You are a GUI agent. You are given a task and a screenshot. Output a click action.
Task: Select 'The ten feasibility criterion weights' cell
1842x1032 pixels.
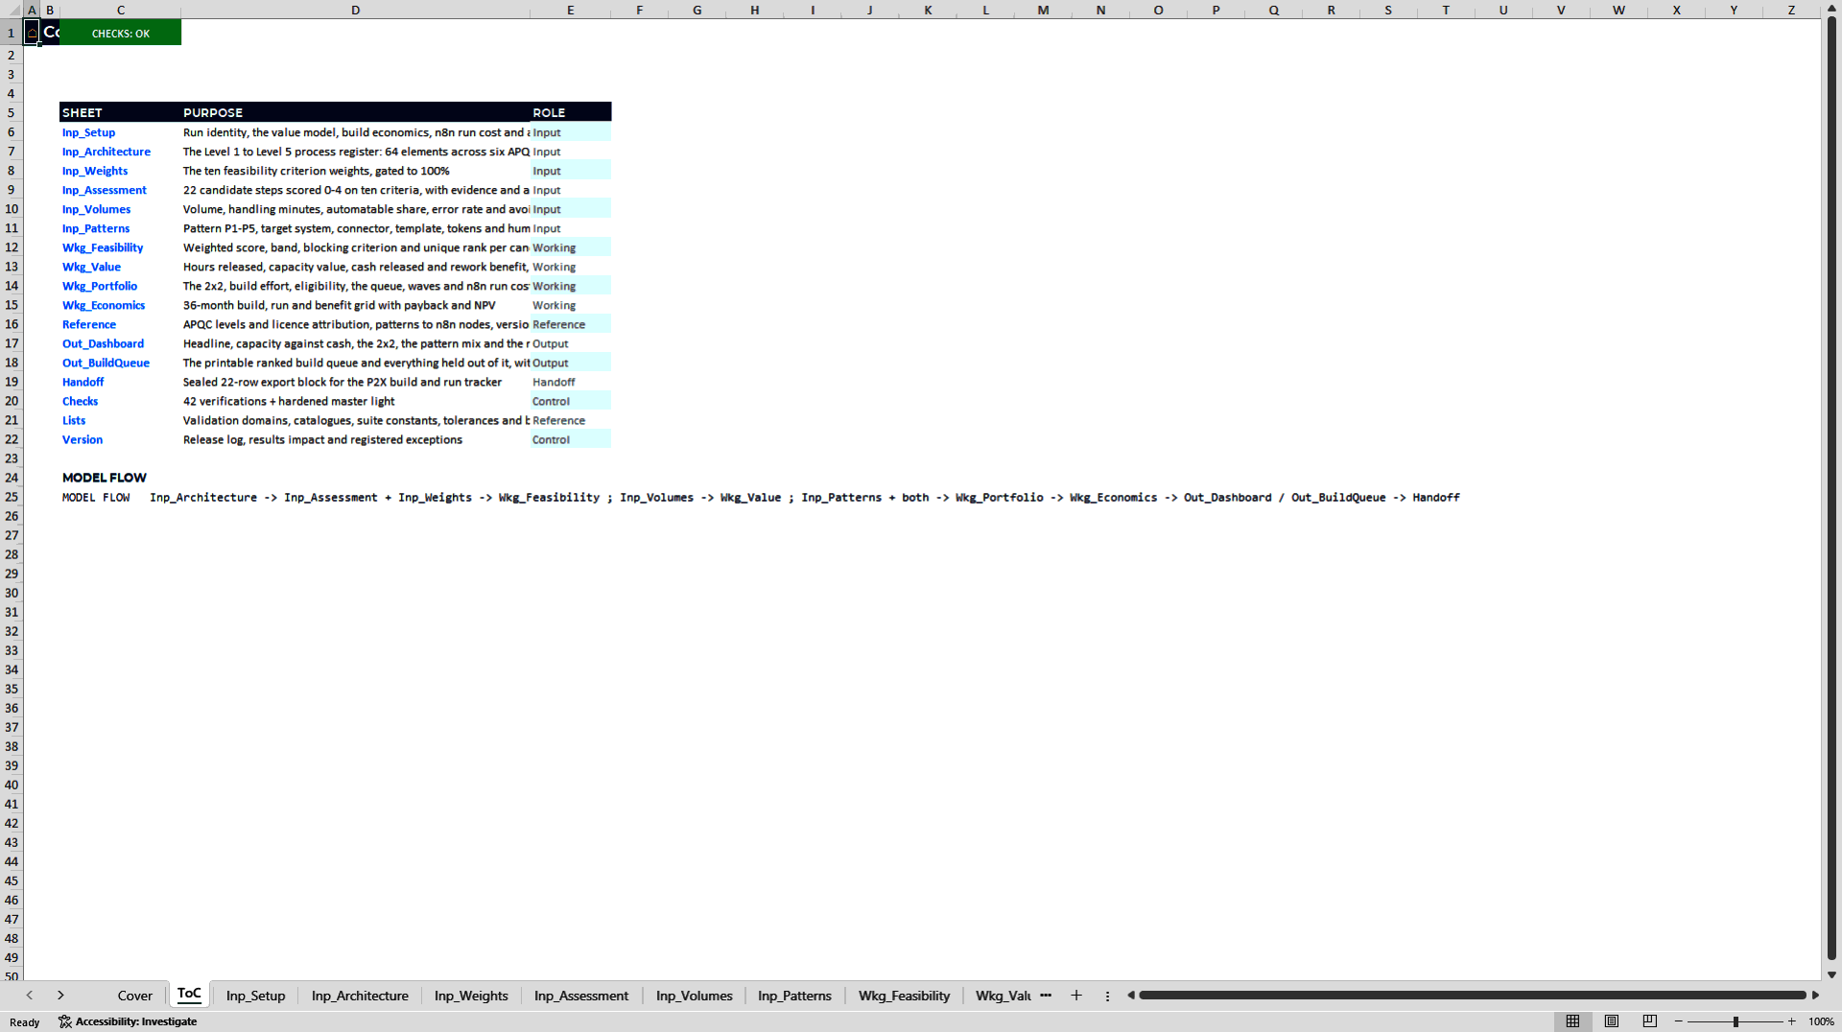pyautogui.click(x=355, y=171)
